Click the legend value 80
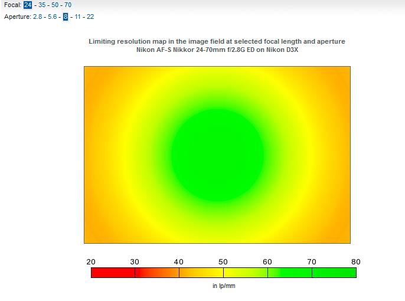Image resolution: width=405 pixels, height=301 pixels. (355, 262)
